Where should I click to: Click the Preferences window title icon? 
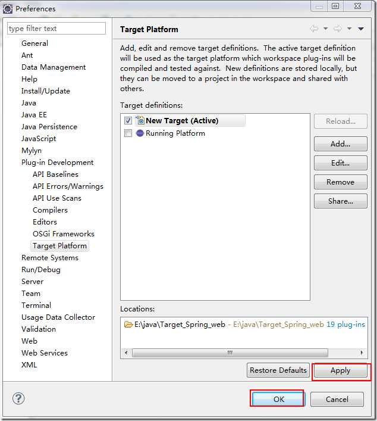(x=8, y=8)
